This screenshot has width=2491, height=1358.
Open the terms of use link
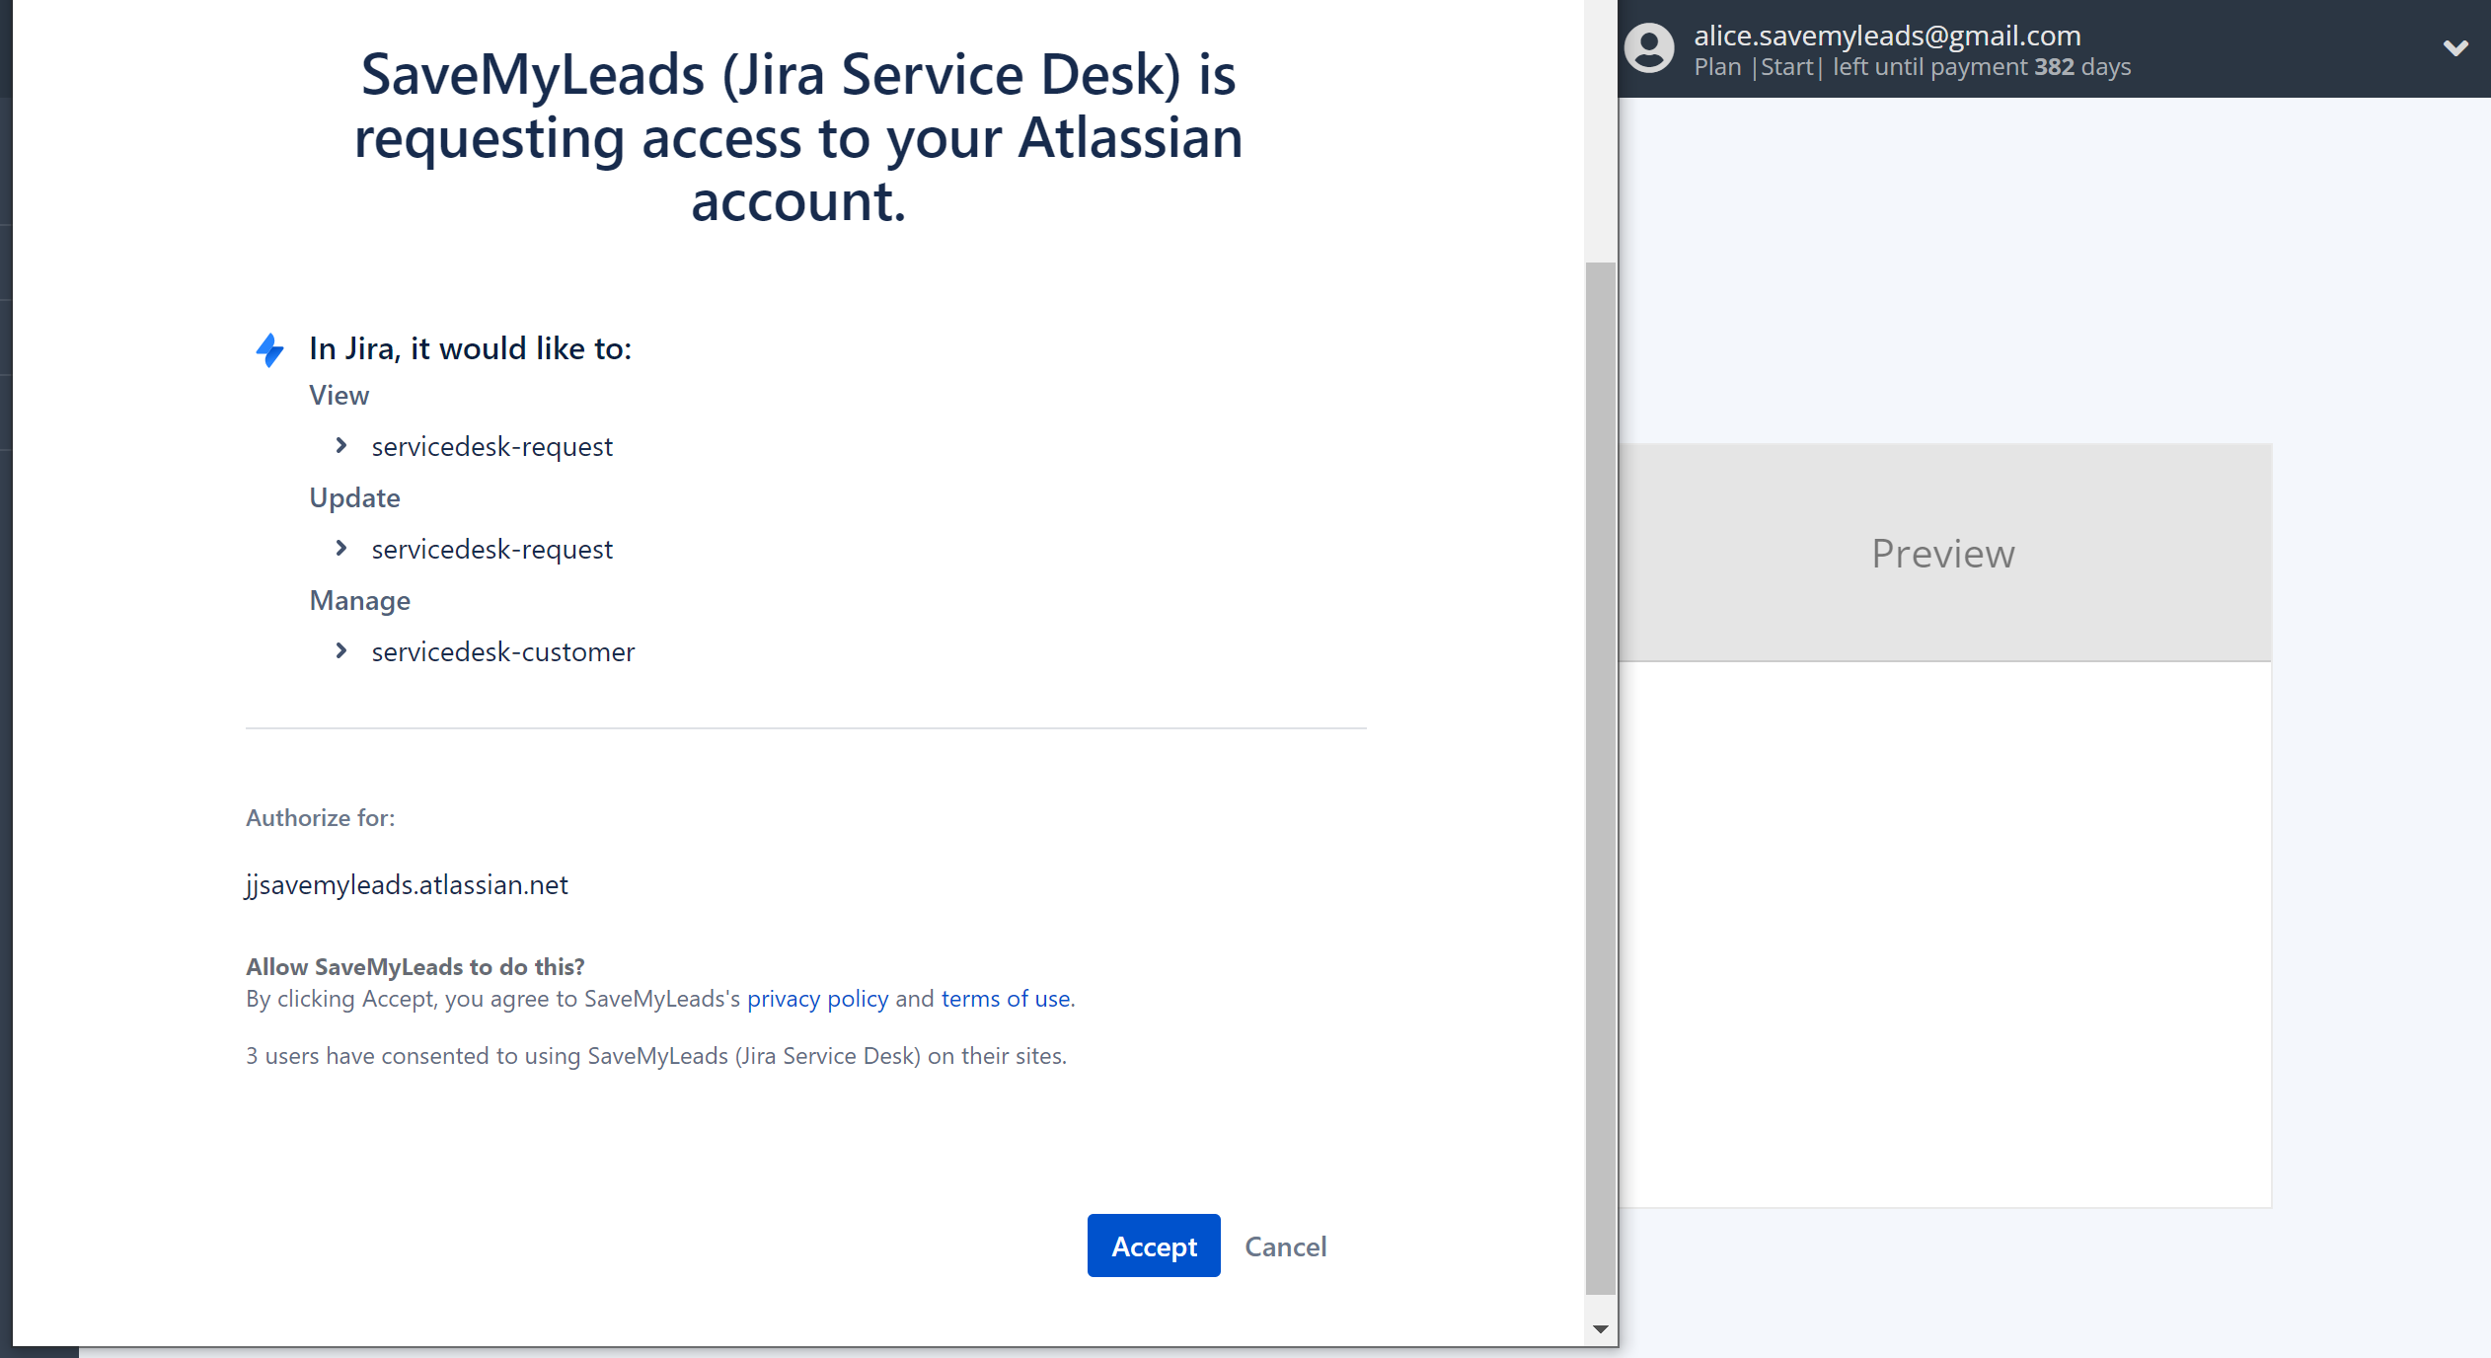pos(1006,999)
